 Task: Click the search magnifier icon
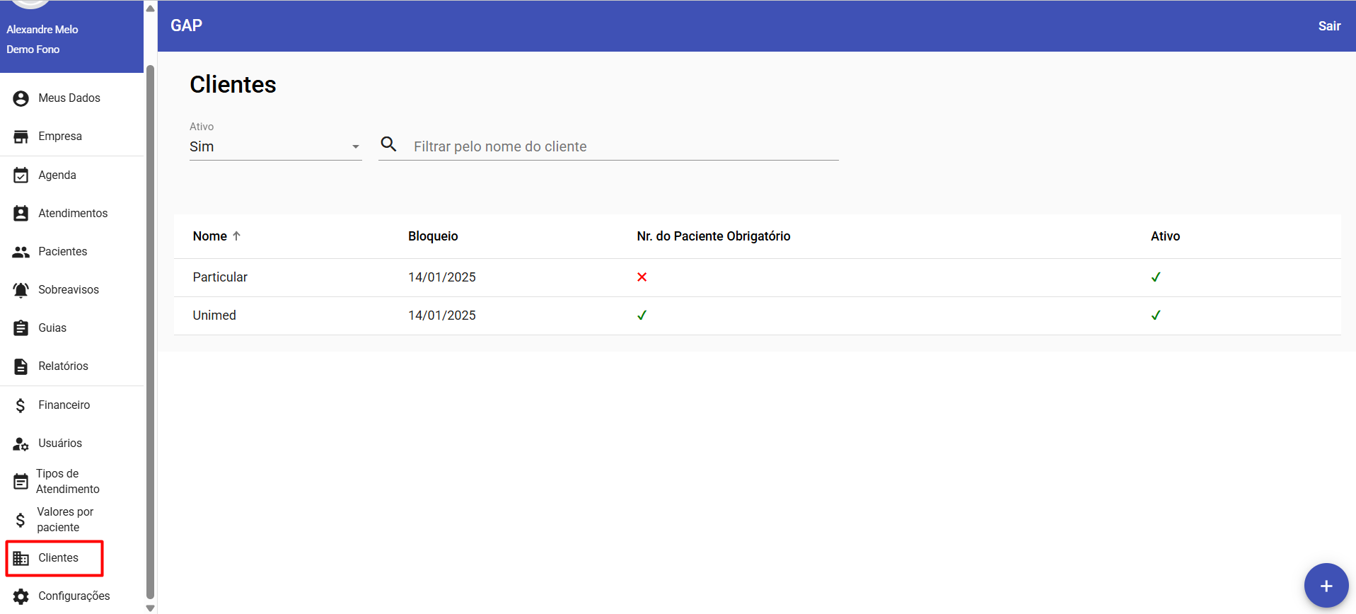[388, 144]
